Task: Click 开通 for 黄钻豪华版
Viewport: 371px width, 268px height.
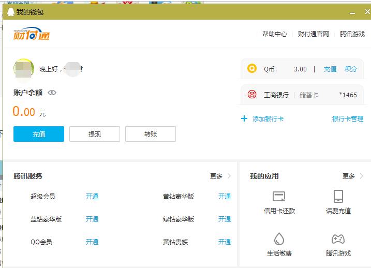Action: [225, 196]
